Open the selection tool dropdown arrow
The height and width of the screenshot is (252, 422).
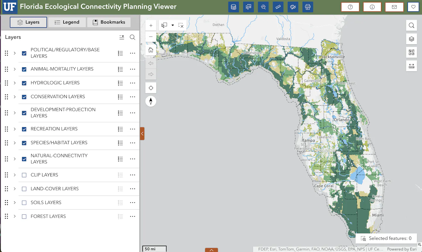coord(172,25)
